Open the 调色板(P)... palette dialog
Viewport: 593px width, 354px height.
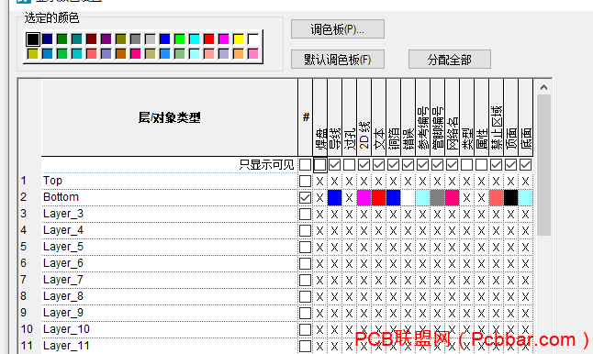click(337, 29)
